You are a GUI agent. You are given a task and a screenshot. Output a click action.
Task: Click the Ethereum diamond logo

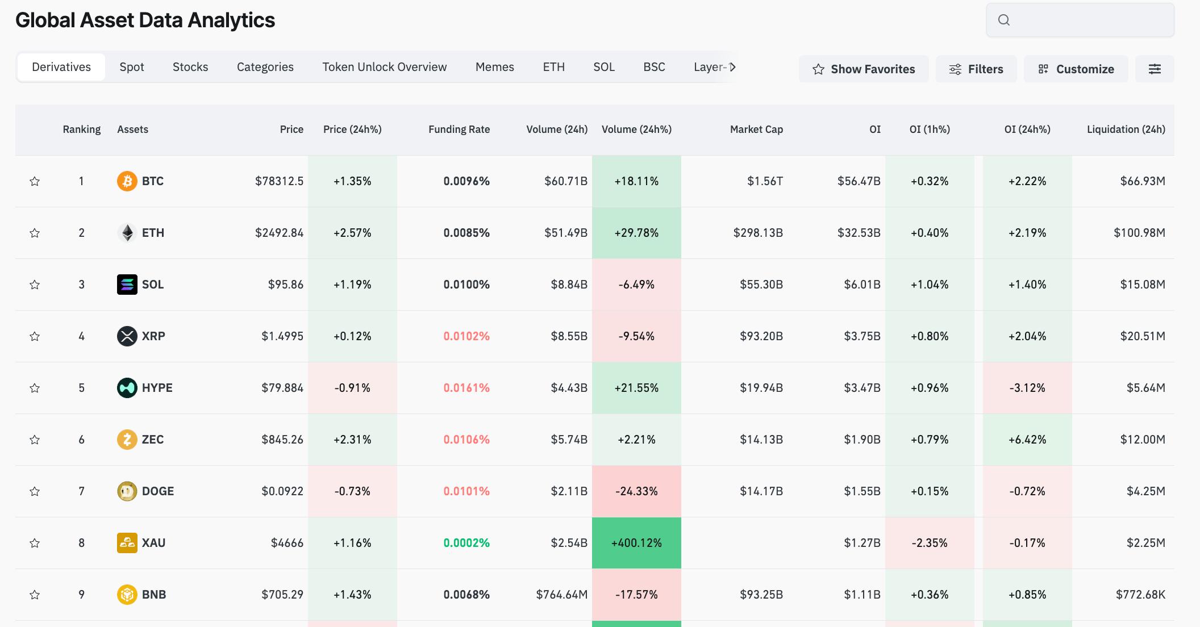(x=127, y=233)
